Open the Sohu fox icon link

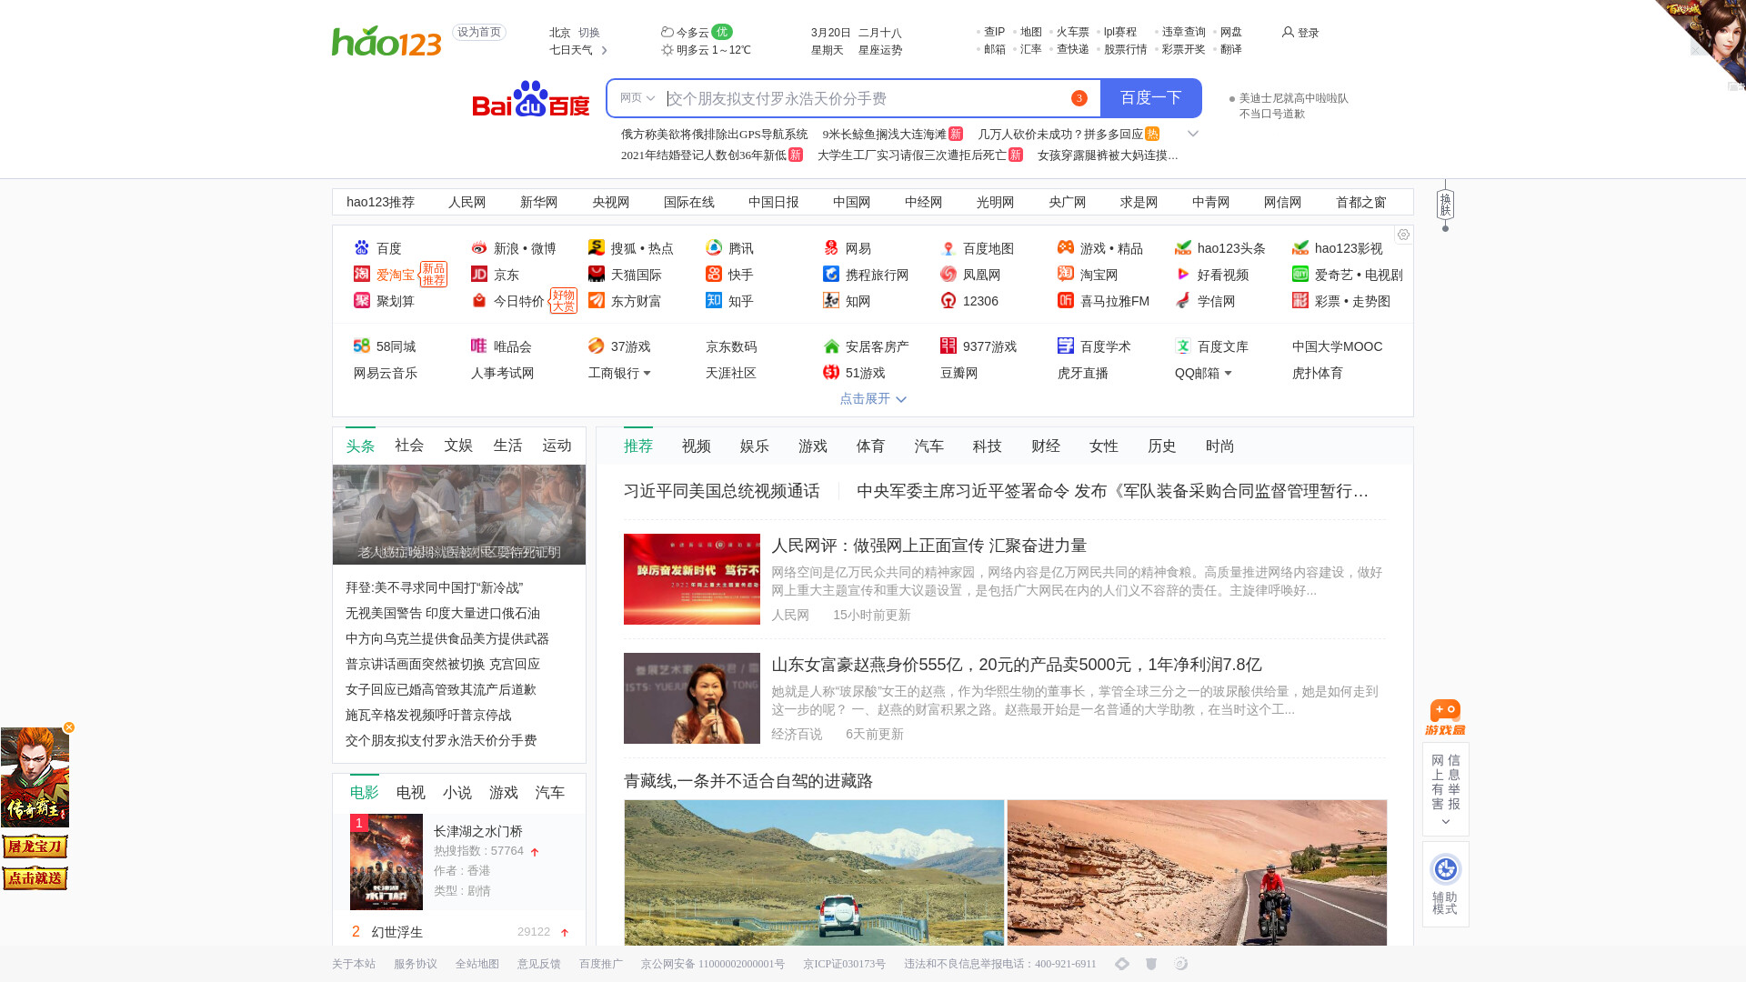point(597,247)
